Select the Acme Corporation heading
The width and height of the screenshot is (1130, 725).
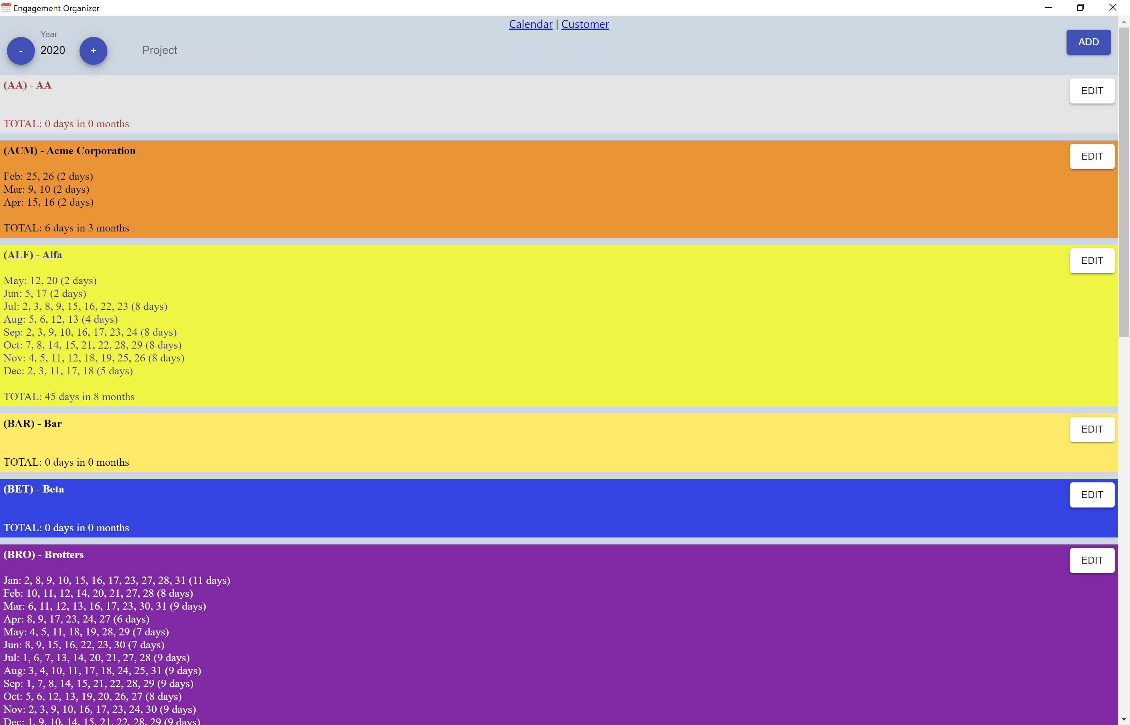tap(69, 151)
